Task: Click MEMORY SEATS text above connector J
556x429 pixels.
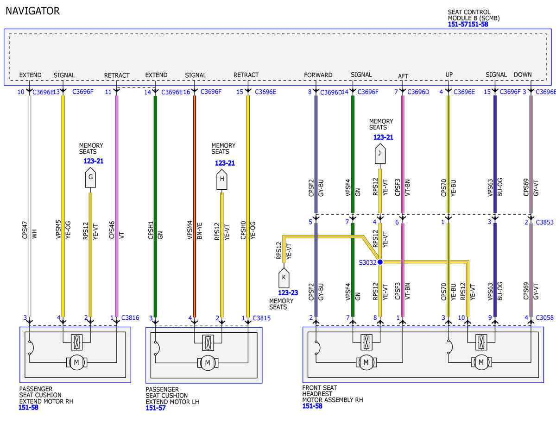Action: pyautogui.click(x=381, y=124)
